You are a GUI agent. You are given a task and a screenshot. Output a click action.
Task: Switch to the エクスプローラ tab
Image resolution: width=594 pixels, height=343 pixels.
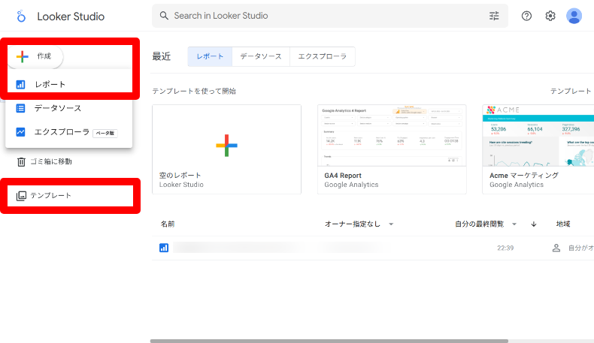323,56
